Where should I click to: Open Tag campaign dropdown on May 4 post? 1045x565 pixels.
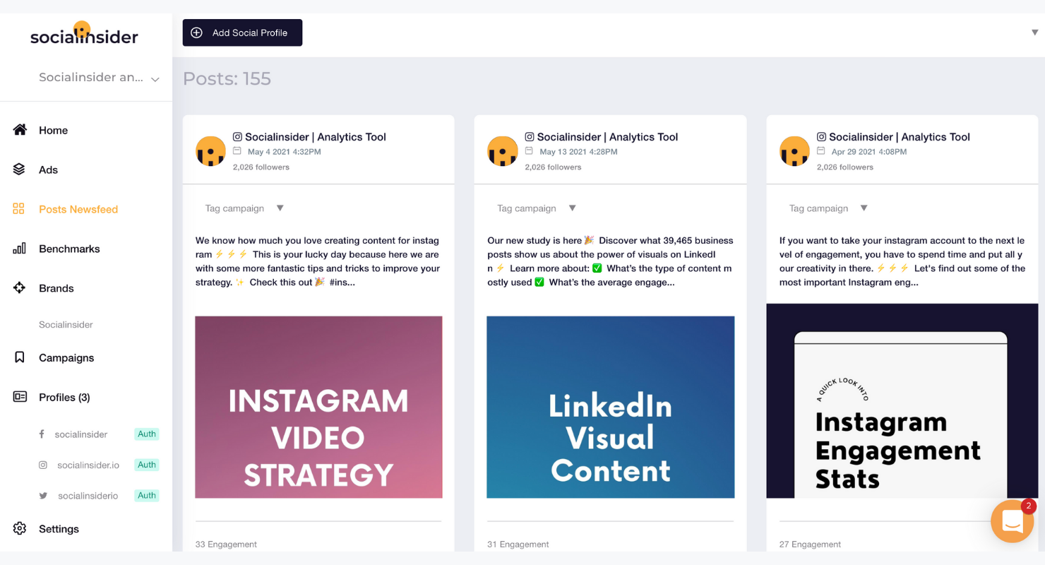244,208
